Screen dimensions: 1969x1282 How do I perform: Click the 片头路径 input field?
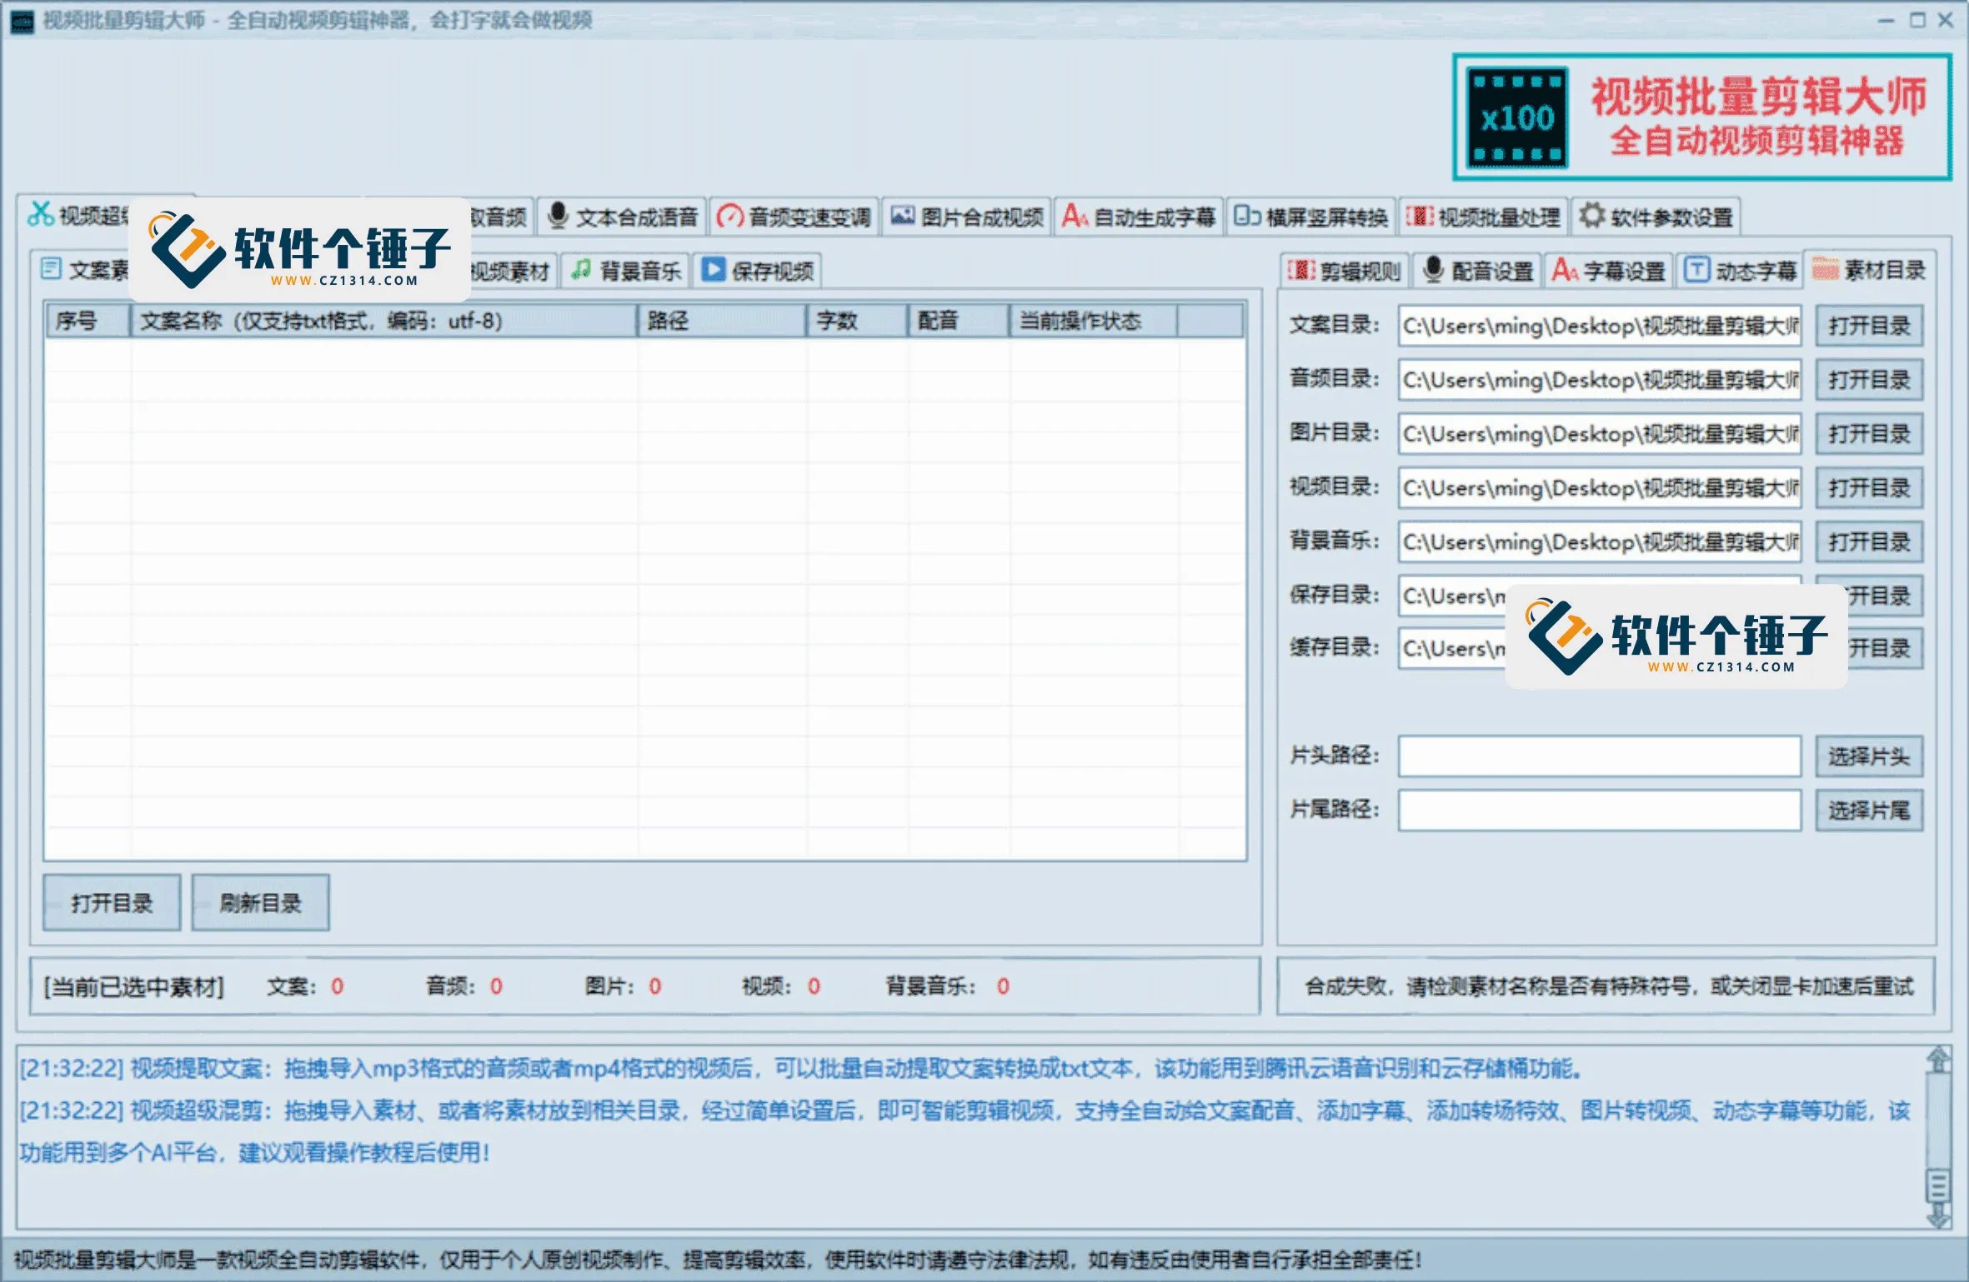(x=1600, y=756)
